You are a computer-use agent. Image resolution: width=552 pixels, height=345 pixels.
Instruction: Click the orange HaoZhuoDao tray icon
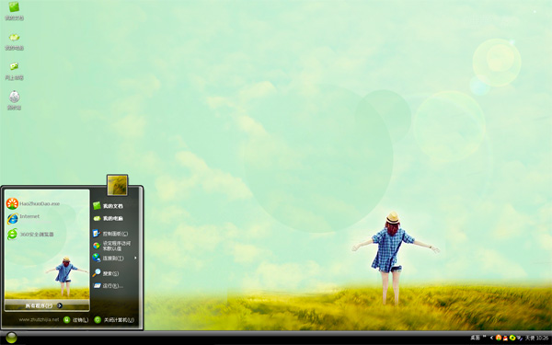click(x=499, y=338)
